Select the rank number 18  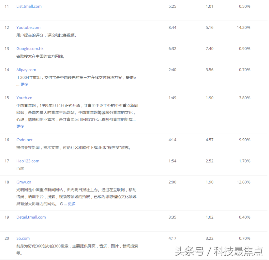tap(7, 182)
